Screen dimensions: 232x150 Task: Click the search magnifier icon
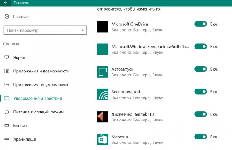pyautogui.click(x=83, y=30)
